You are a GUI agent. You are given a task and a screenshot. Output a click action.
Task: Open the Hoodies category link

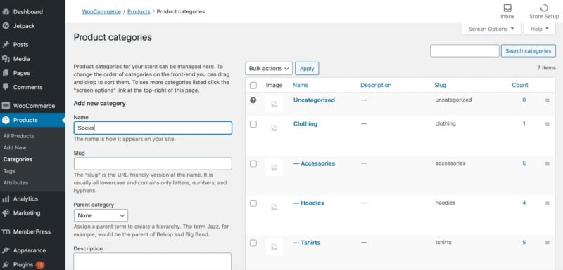pos(309,203)
